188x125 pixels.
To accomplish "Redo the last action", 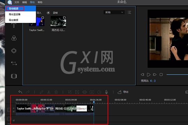I will 28,92.
